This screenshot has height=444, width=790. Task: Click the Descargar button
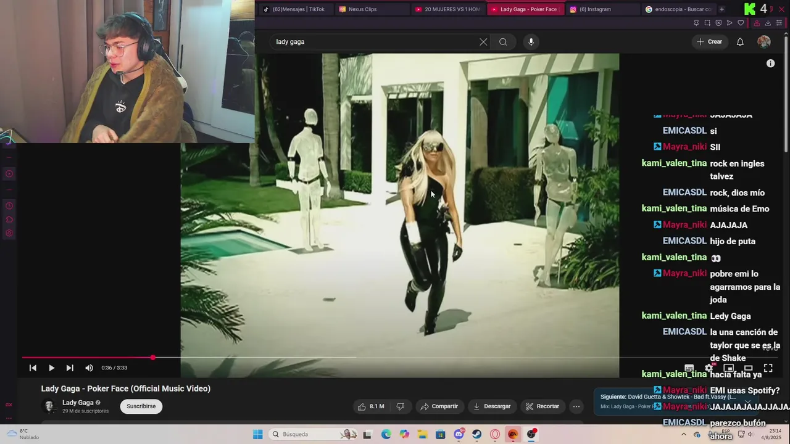492,406
